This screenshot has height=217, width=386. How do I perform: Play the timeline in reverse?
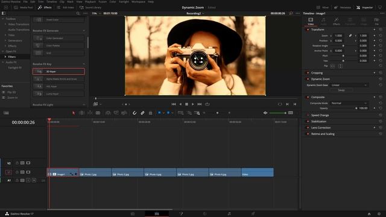pos(180,104)
